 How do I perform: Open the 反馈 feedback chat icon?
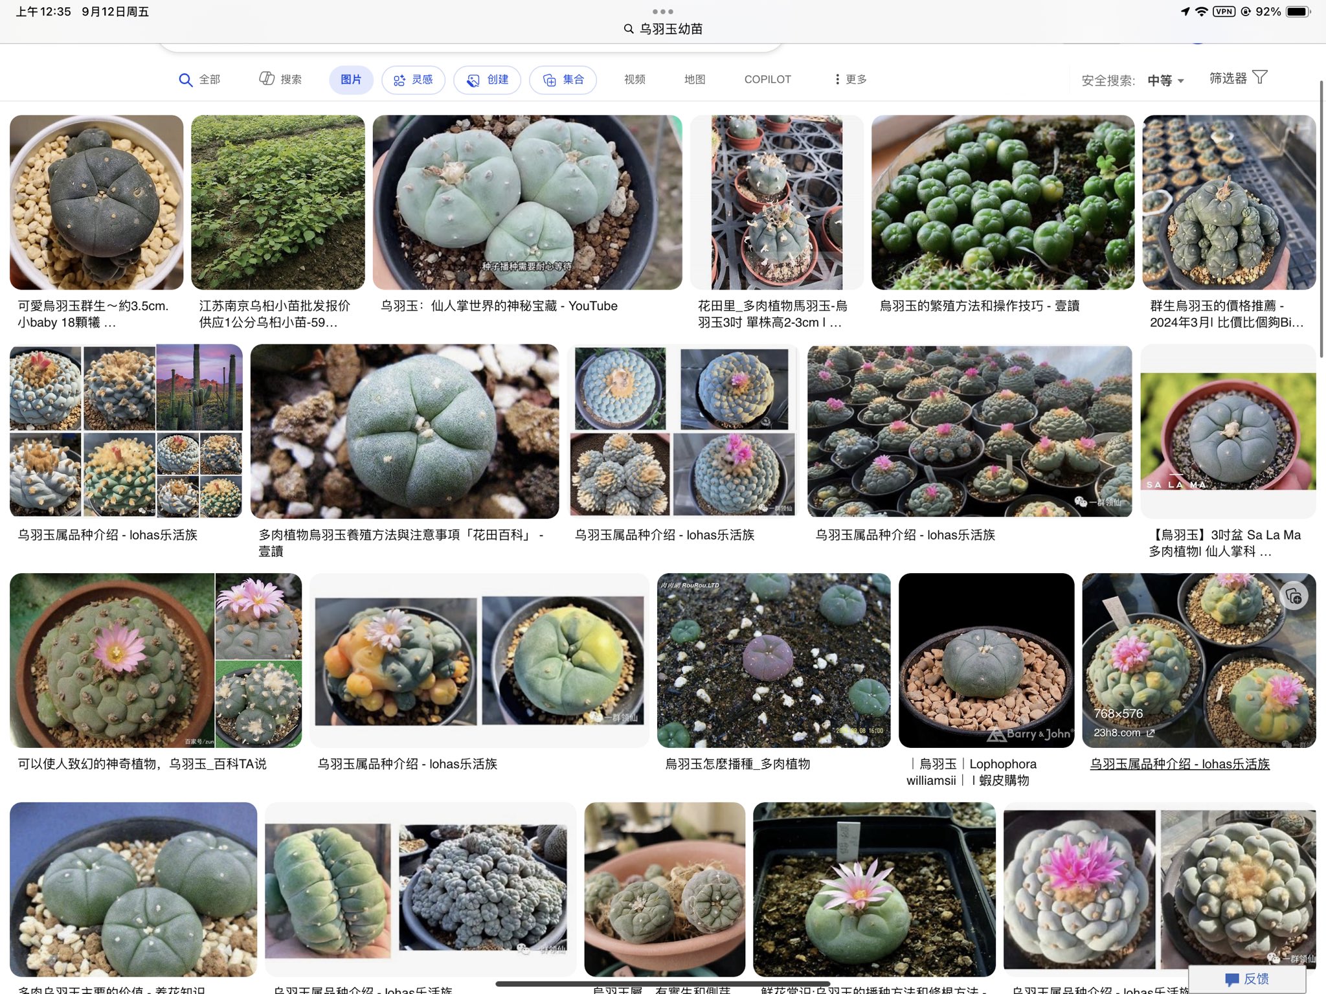pos(1231,979)
